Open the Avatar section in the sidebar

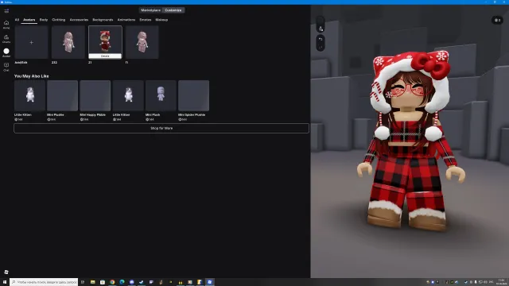6,52
